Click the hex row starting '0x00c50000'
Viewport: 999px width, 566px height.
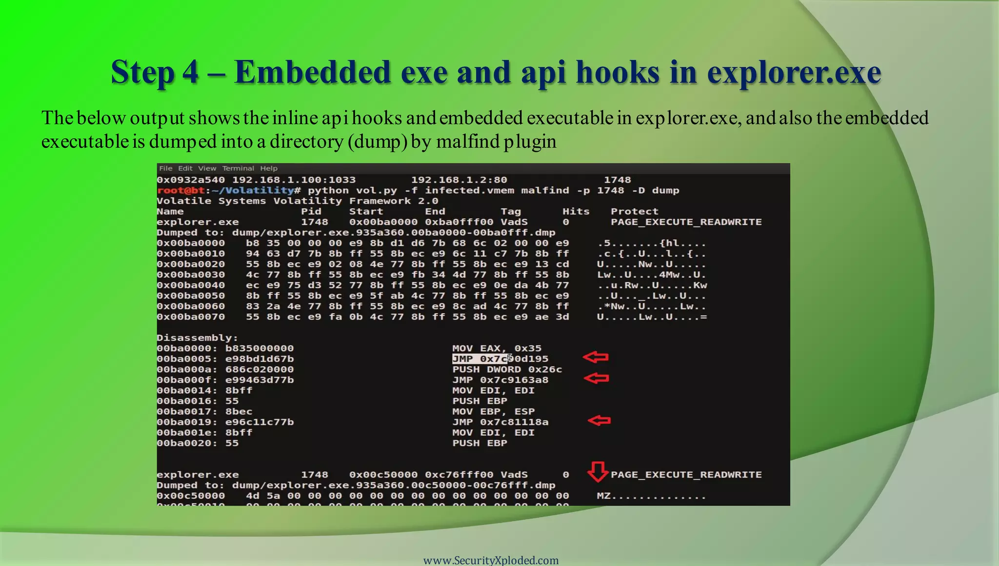[x=432, y=496]
